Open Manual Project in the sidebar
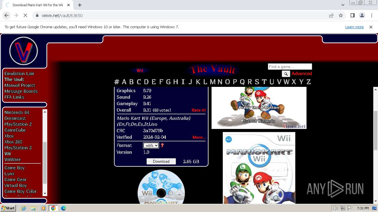 point(20,85)
